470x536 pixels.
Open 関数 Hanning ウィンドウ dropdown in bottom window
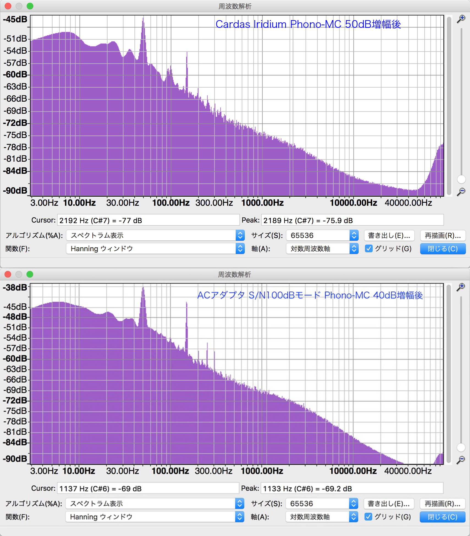(x=155, y=517)
